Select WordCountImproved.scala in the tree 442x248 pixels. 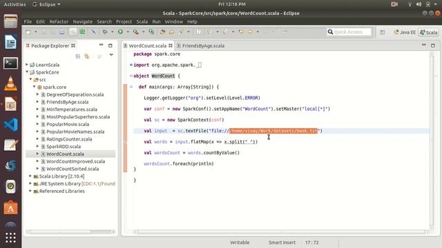[75, 161]
